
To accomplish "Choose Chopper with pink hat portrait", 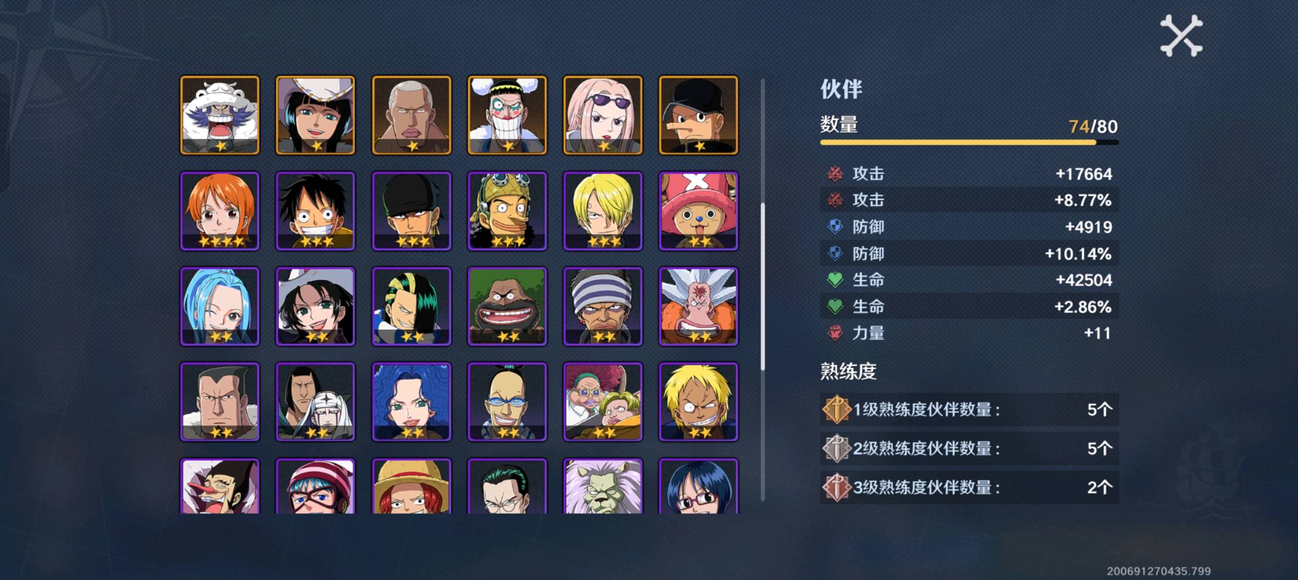I will click(x=698, y=211).
